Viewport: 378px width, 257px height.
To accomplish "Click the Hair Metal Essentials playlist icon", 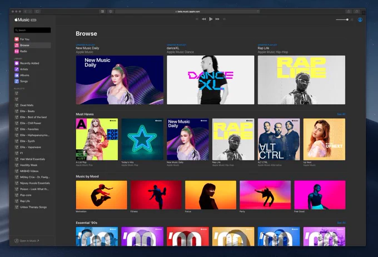I will point(17,160).
